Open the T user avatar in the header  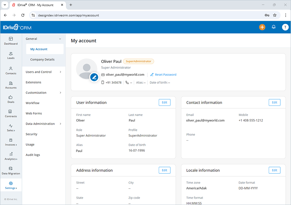(x=285, y=27)
